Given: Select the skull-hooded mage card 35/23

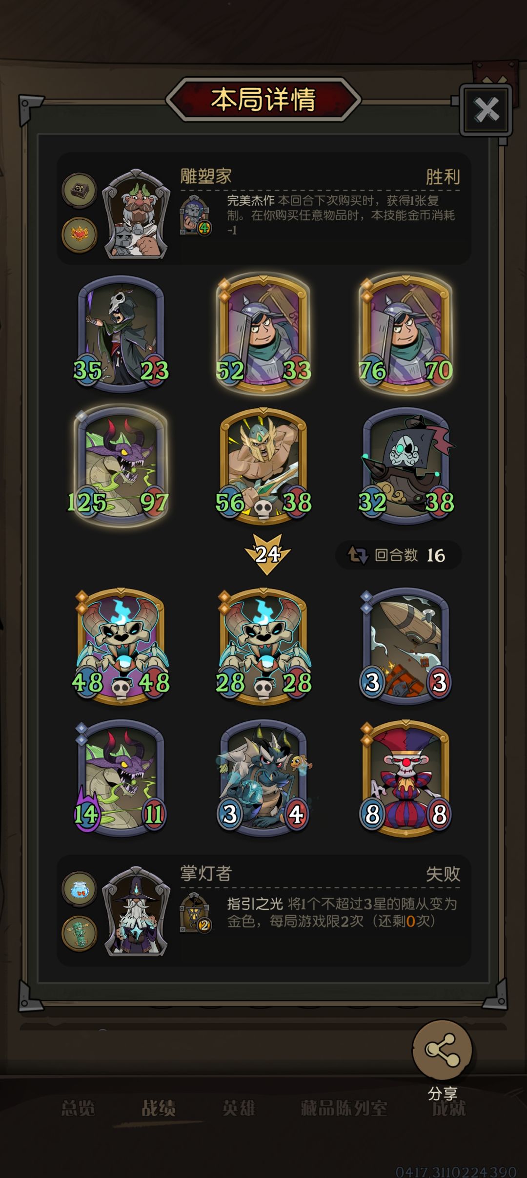Looking at the screenshot, I should click(121, 334).
